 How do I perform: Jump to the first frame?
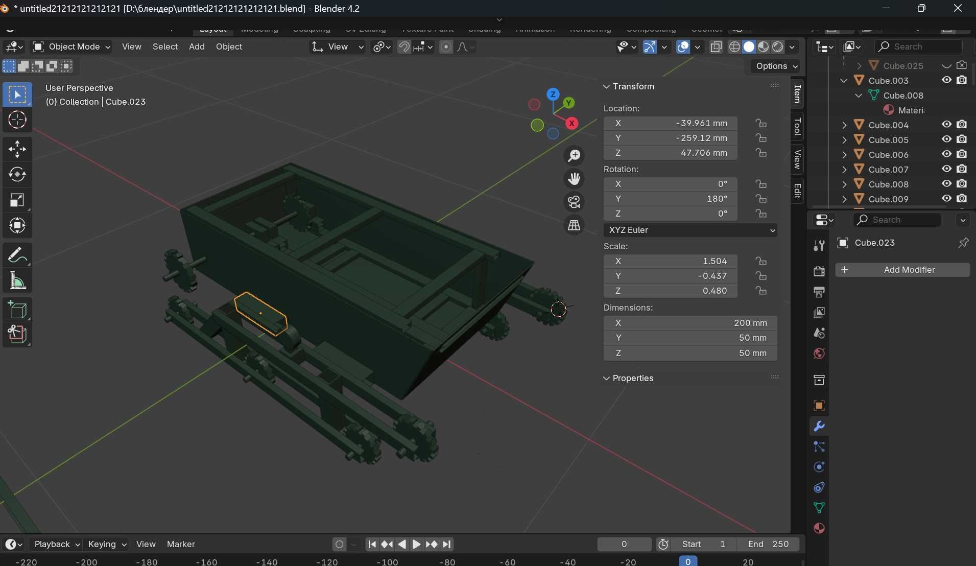[x=372, y=545]
